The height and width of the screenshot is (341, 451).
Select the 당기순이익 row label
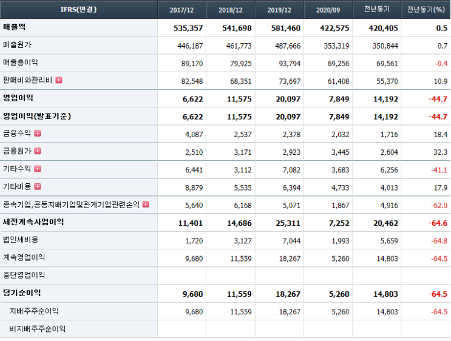click(22, 293)
